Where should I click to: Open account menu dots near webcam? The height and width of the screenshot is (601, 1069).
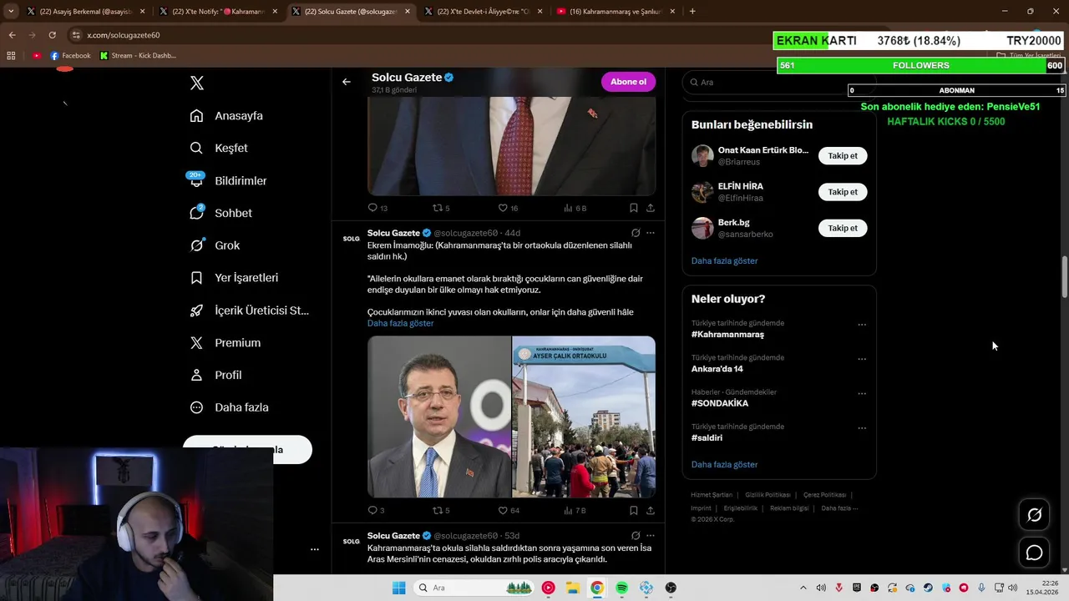pyautogui.click(x=315, y=549)
